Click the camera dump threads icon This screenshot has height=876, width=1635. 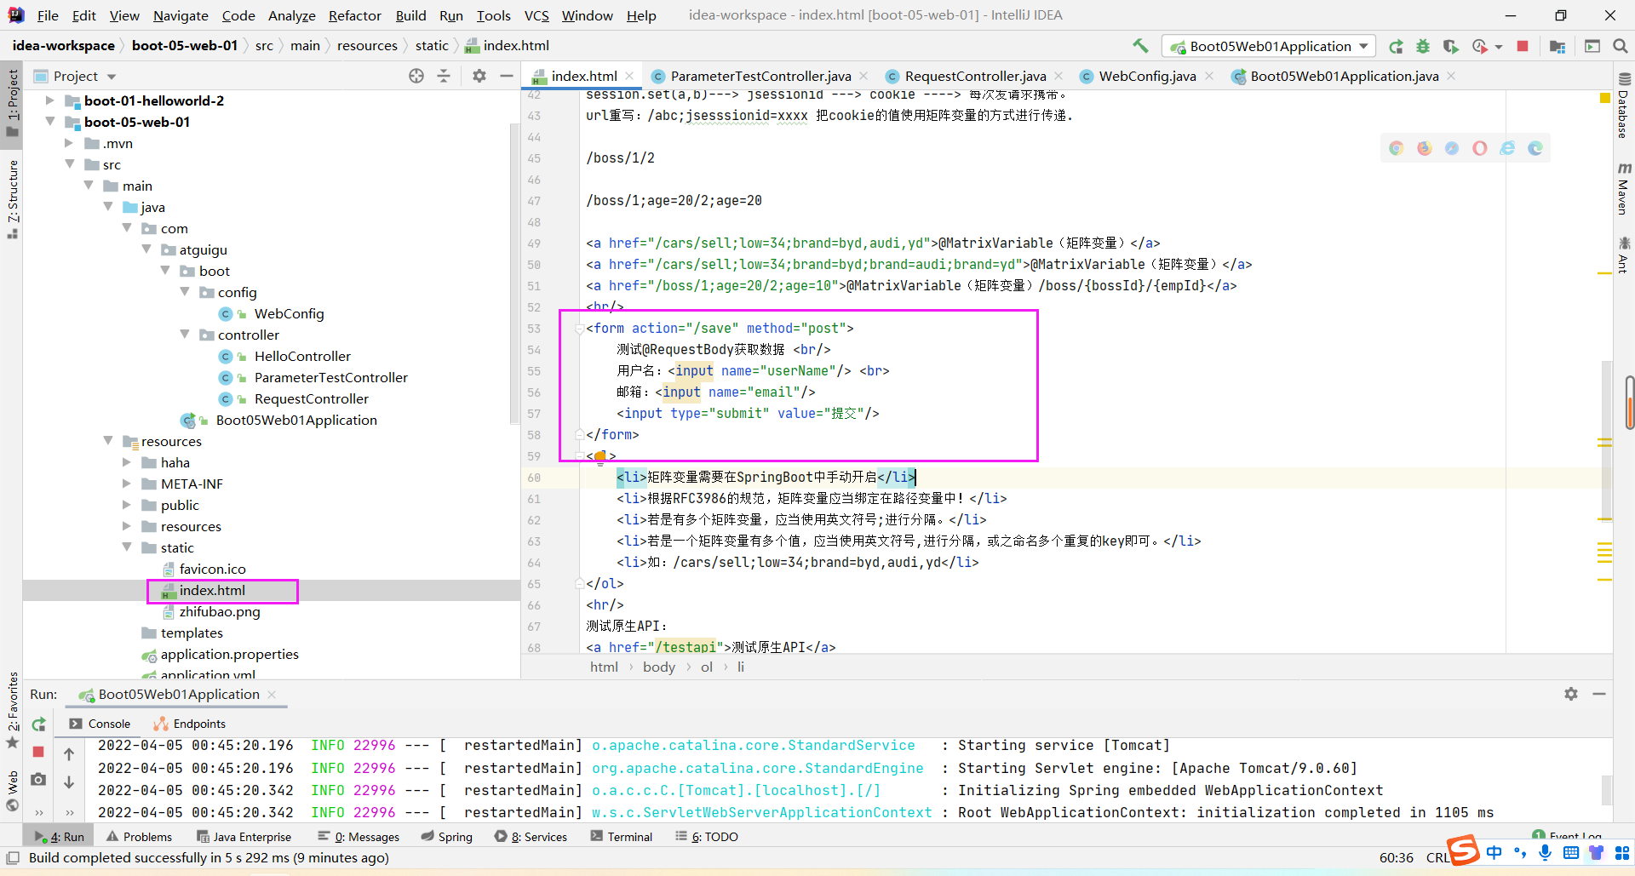(38, 779)
